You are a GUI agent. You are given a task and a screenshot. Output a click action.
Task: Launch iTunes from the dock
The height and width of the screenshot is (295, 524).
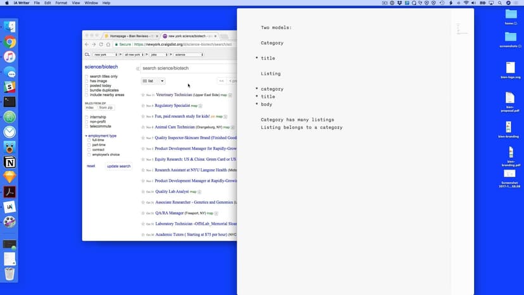click(x=9, y=57)
